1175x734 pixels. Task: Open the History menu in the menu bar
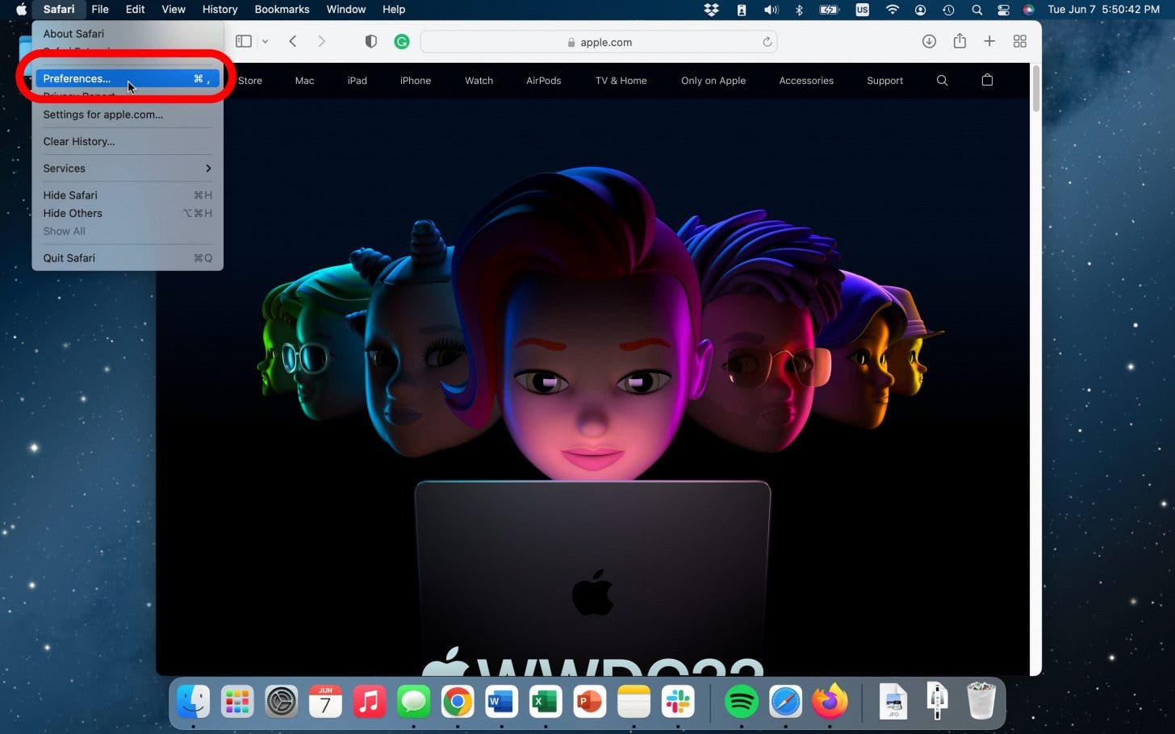(220, 10)
